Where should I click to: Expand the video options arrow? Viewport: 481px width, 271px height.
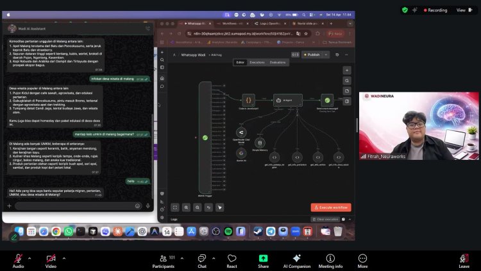[x=64, y=256]
